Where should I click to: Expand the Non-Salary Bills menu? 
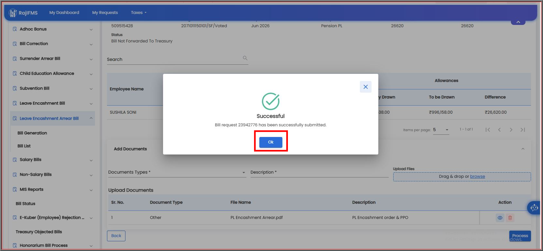tap(91, 175)
